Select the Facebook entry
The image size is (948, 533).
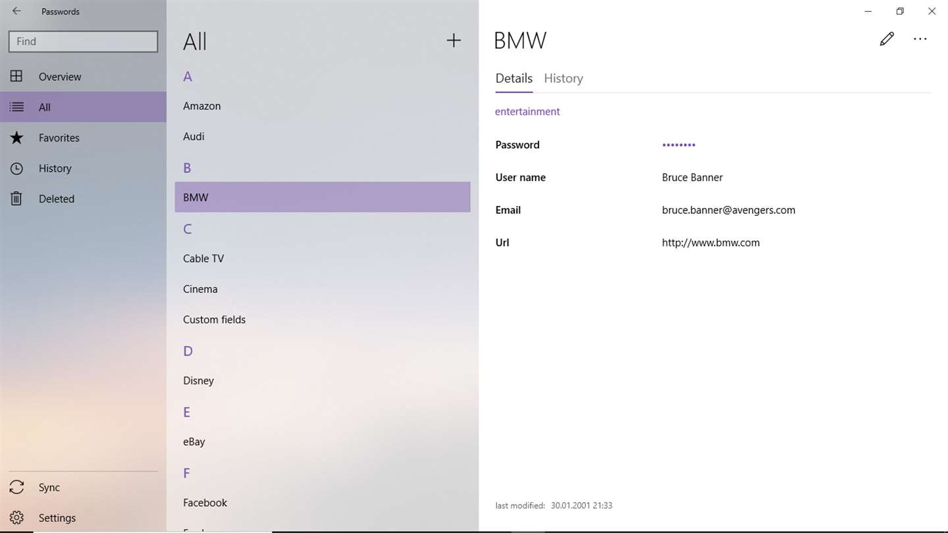click(x=323, y=503)
